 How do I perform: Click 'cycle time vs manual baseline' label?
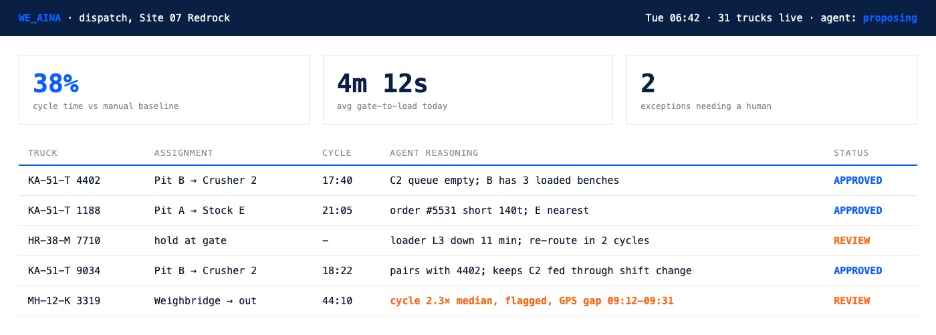(106, 106)
